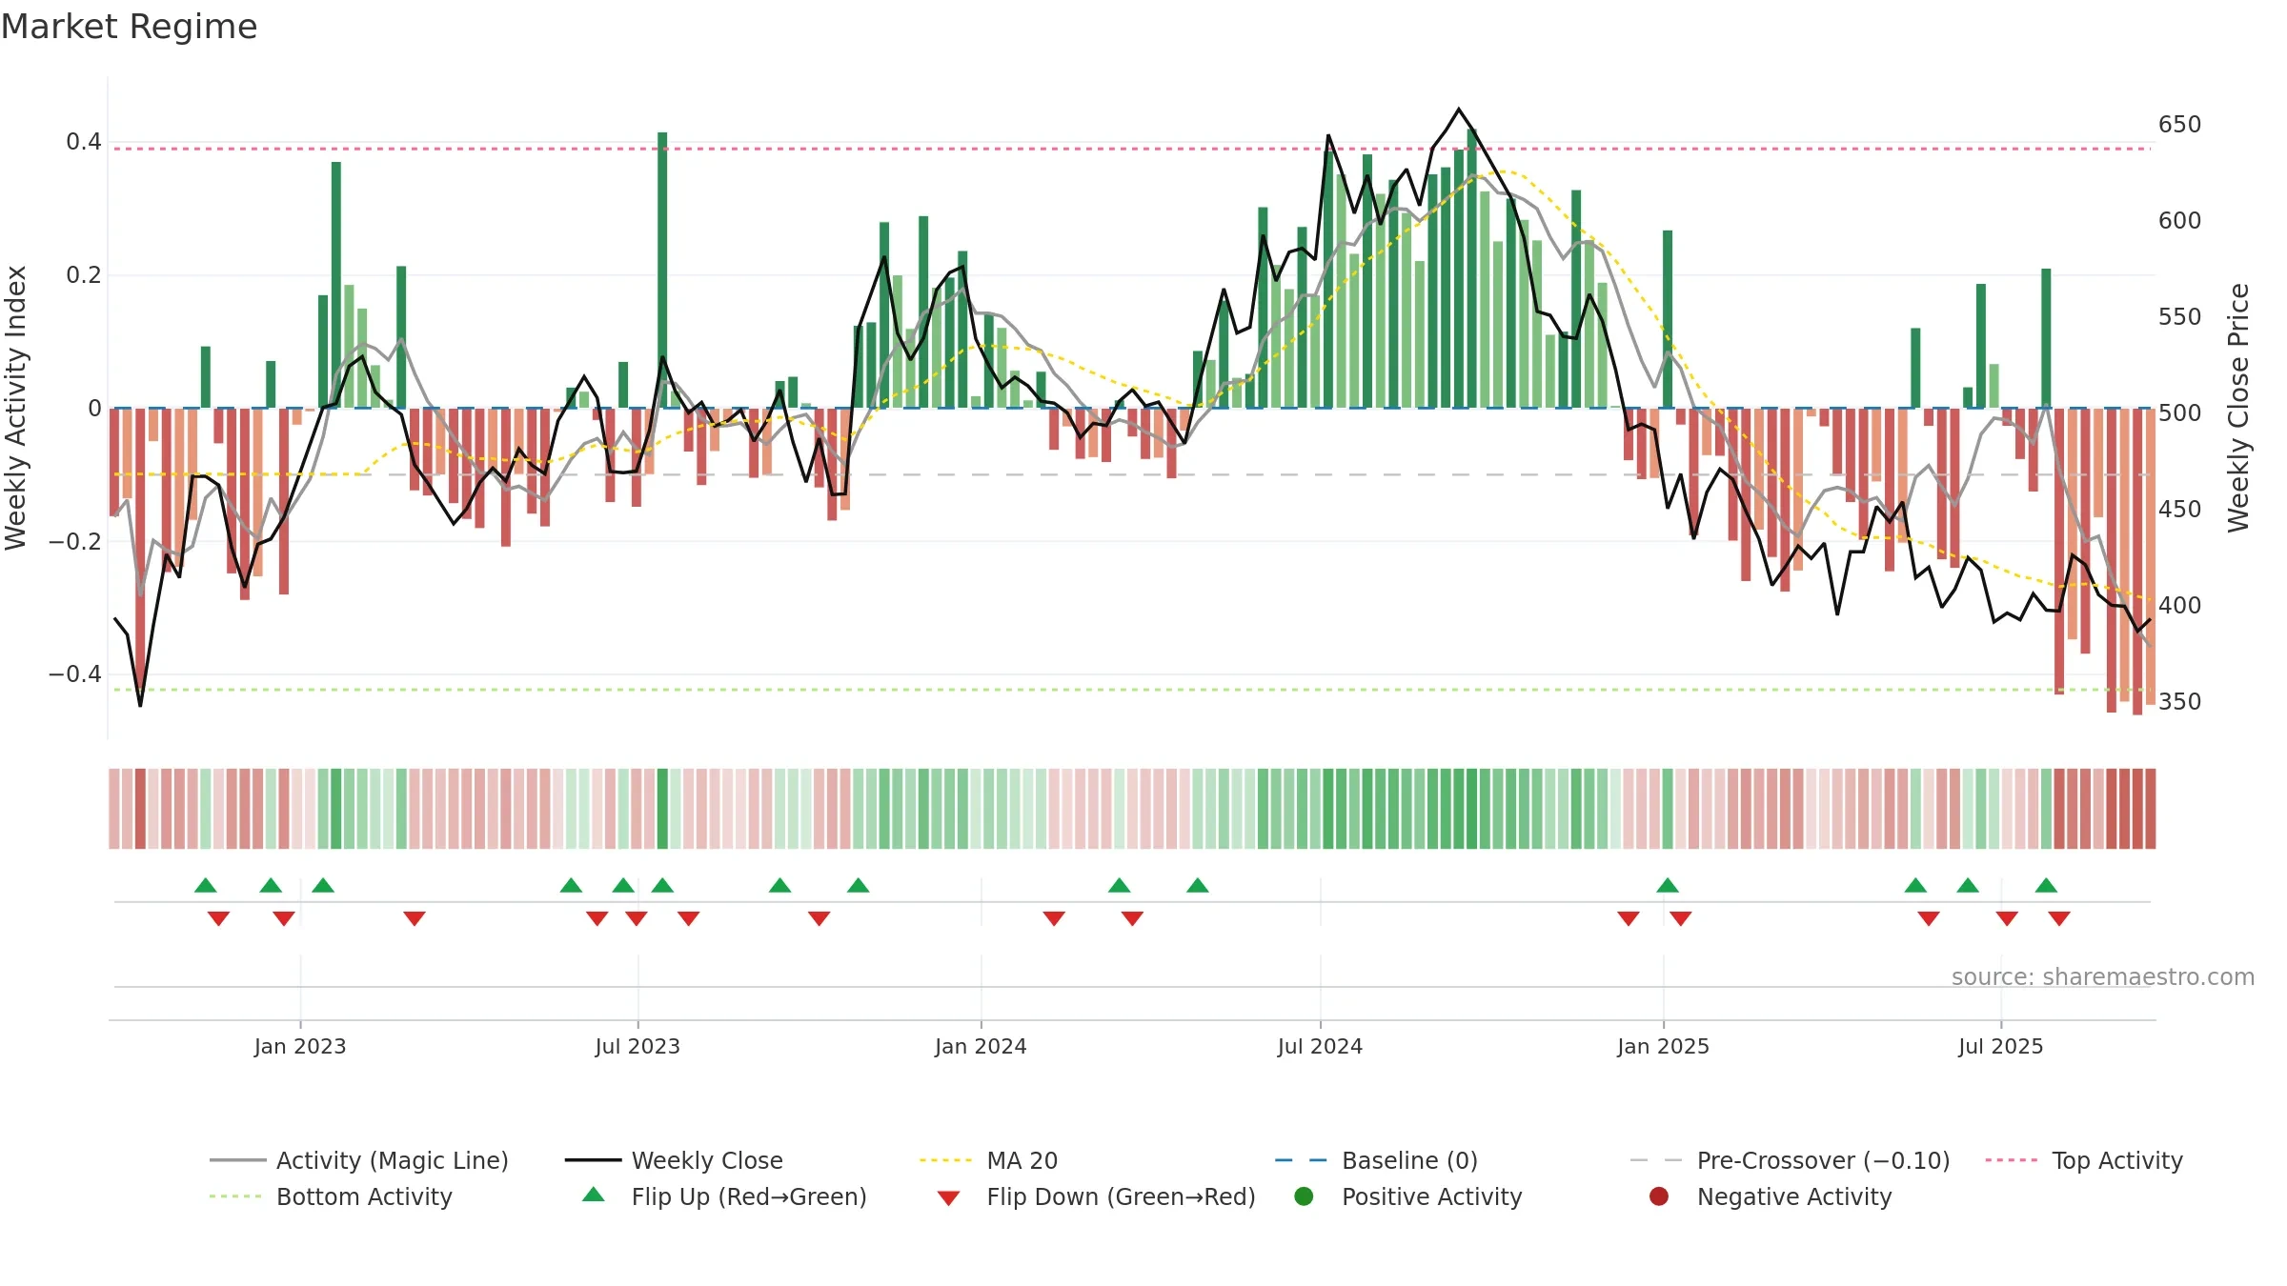This screenshot has height=1286, width=2287.
Task: Click the Jan 2025 x-axis label
Action: tap(1663, 1046)
